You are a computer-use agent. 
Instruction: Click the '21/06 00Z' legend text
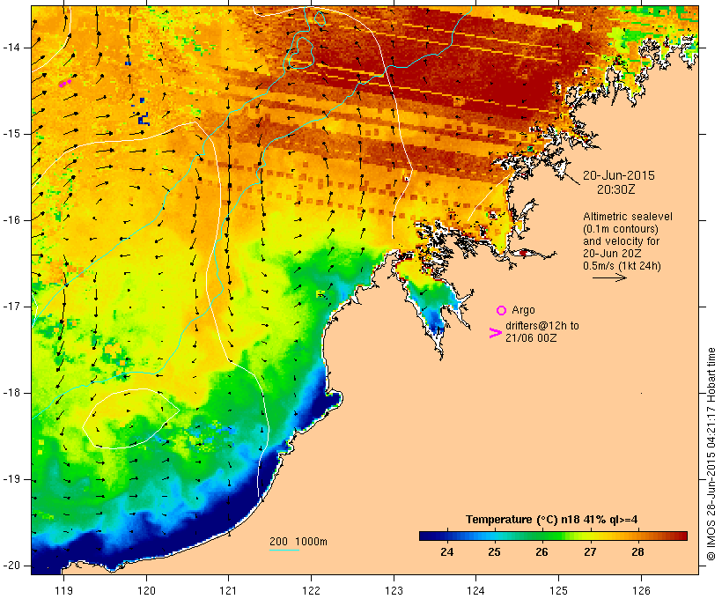(x=531, y=337)
